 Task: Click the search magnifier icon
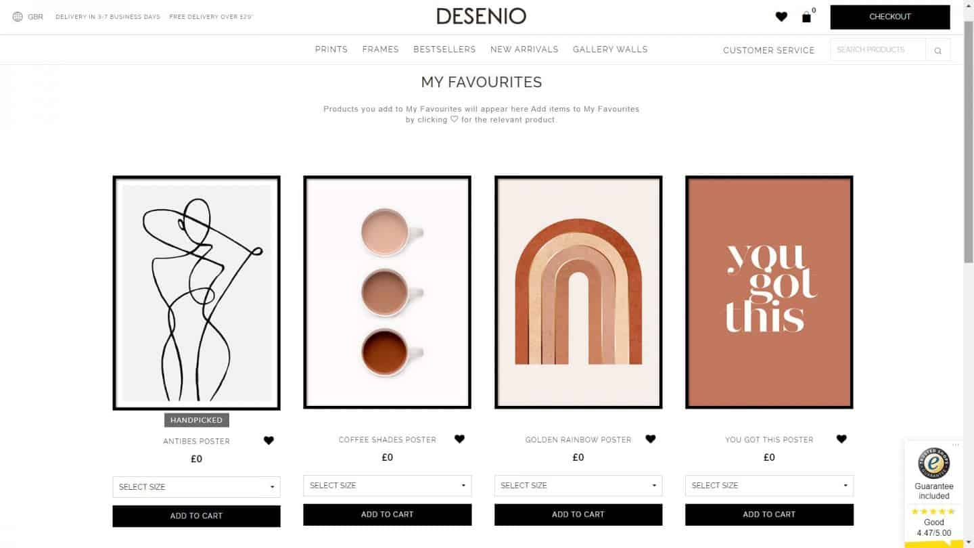click(x=937, y=50)
